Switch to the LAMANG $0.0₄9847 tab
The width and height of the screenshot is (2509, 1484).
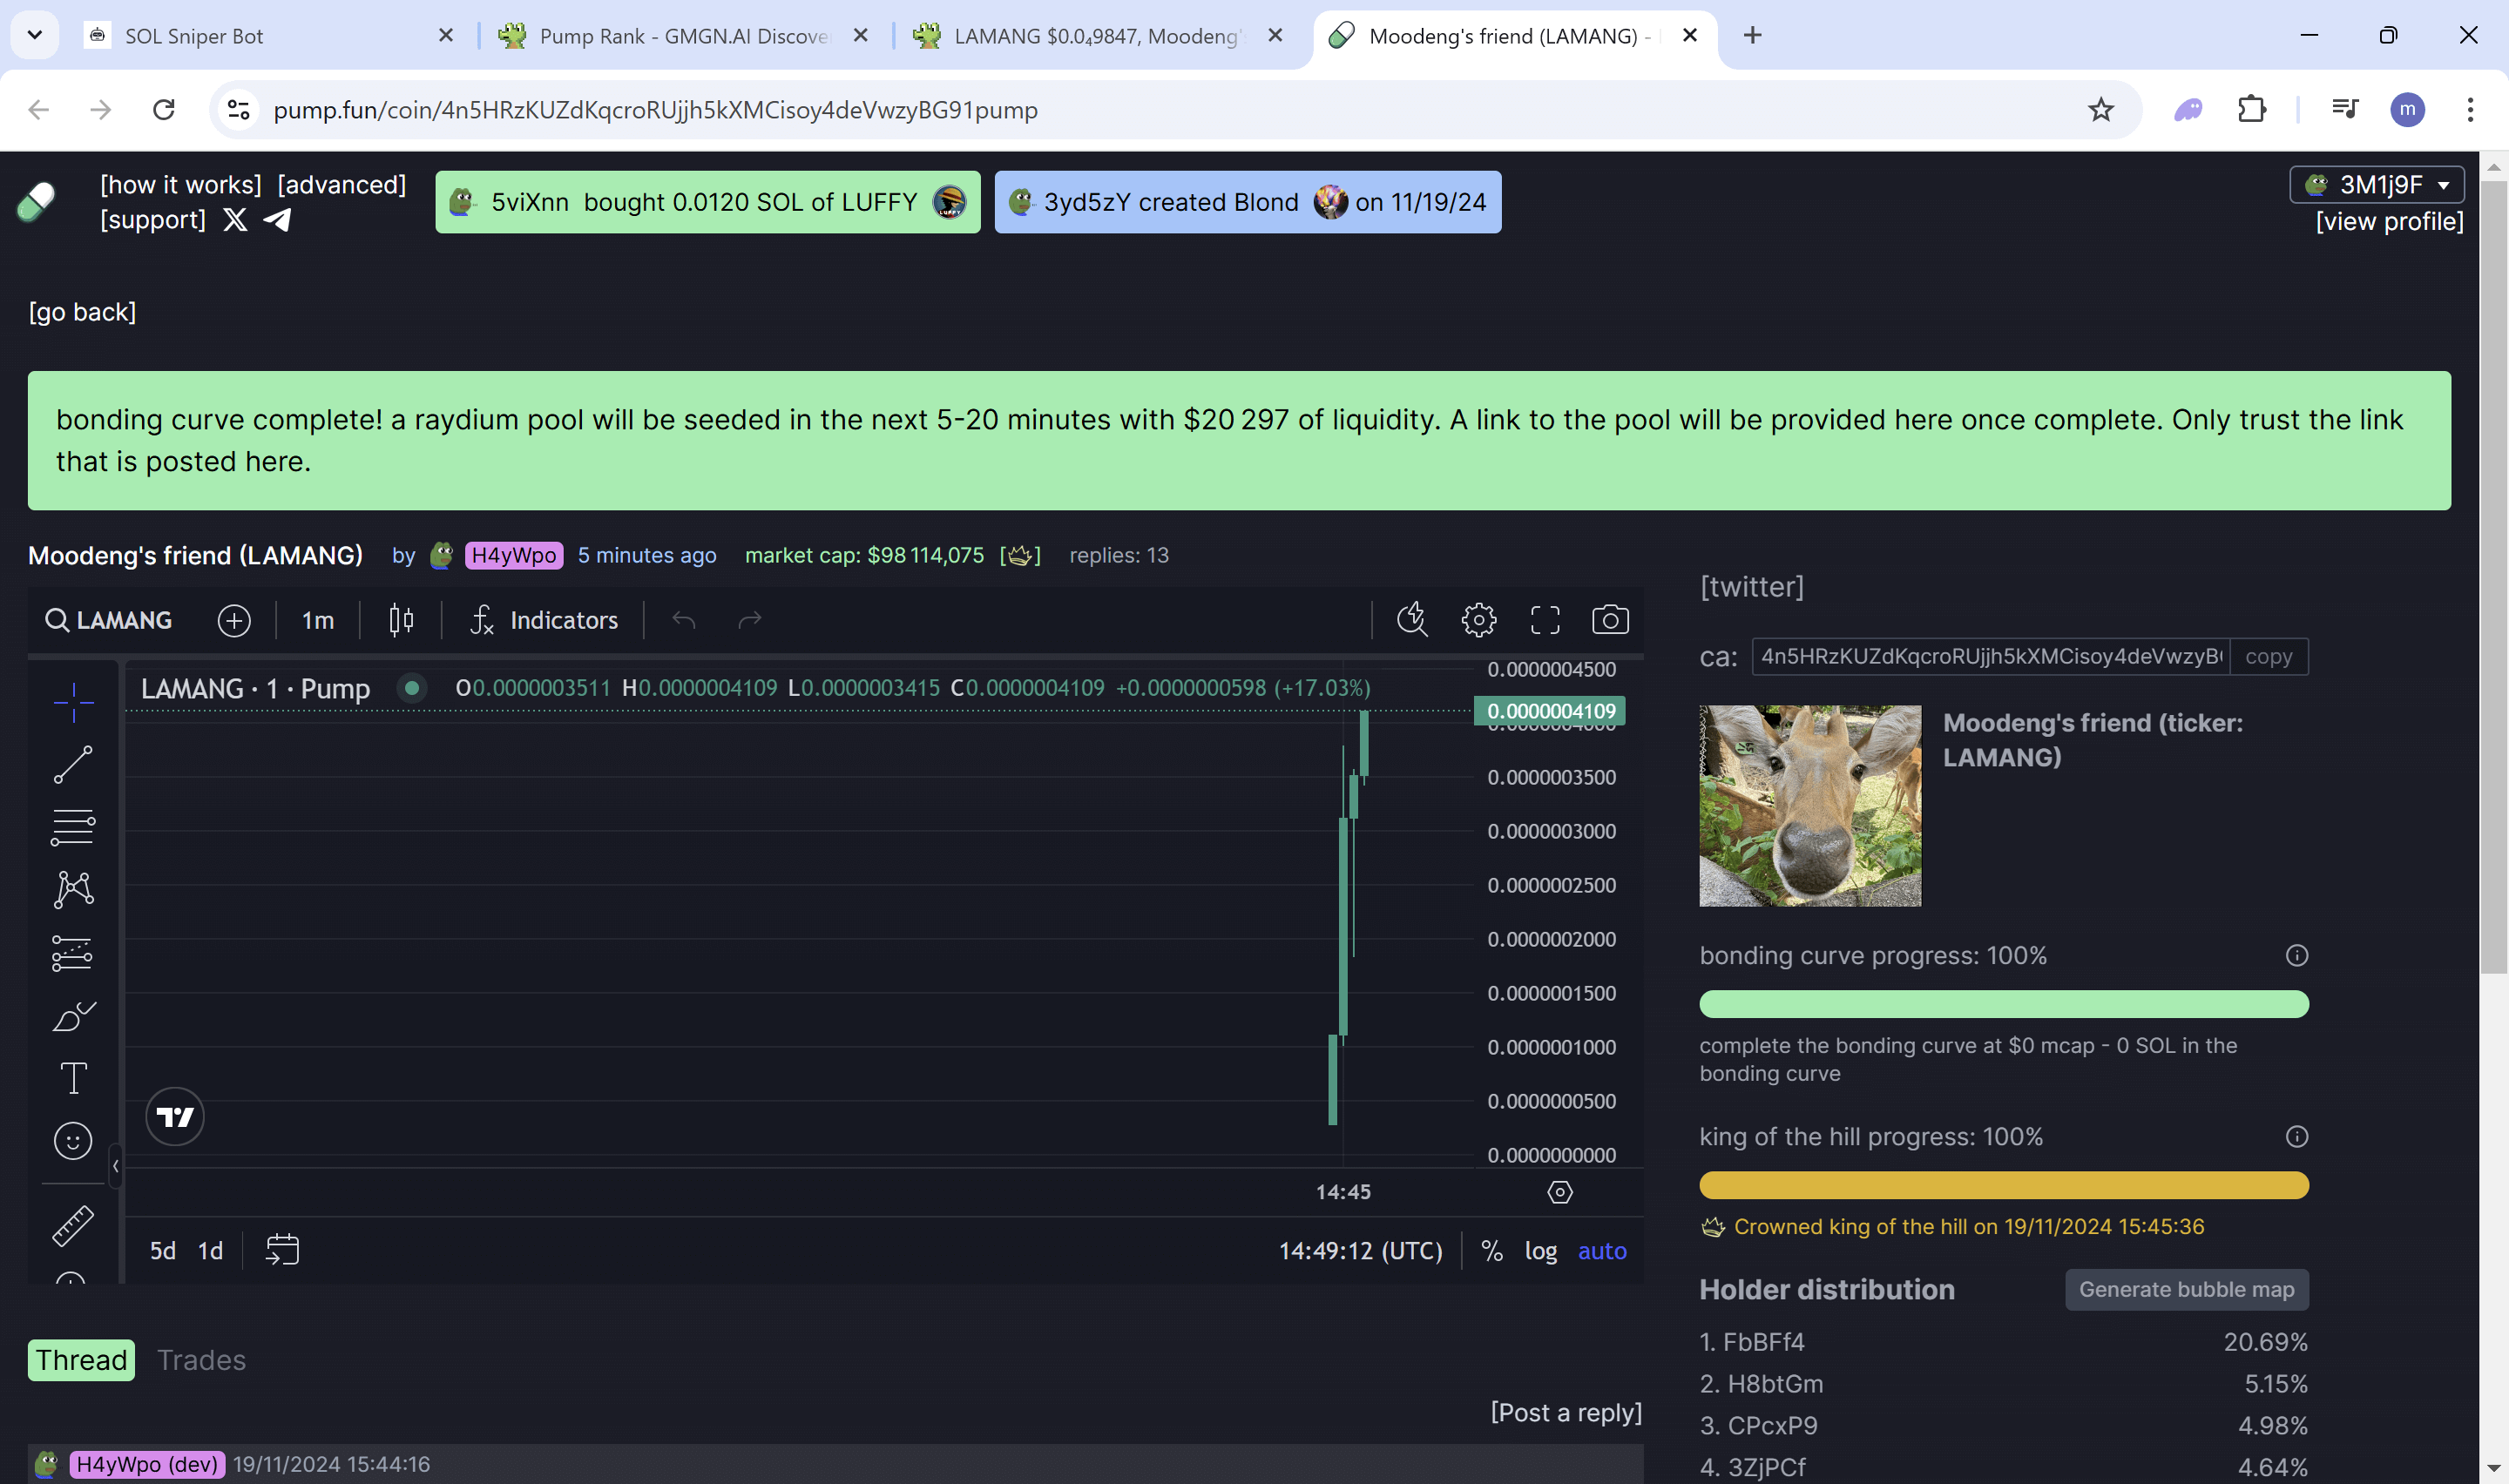point(1098,36)
